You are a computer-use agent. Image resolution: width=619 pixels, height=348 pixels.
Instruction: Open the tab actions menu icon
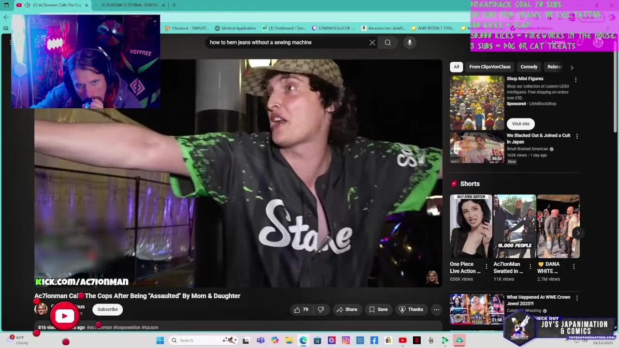pos(6,5)
